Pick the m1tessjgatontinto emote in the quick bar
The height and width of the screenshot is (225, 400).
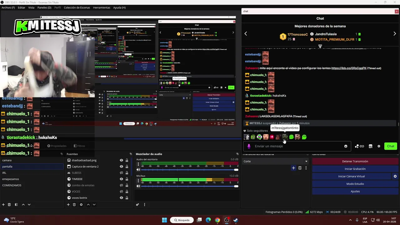(x=285, y=137)
